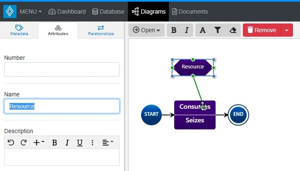Click the Number field label
The image size is (300, 171).
pyautogui.click(x=14, y=58)
